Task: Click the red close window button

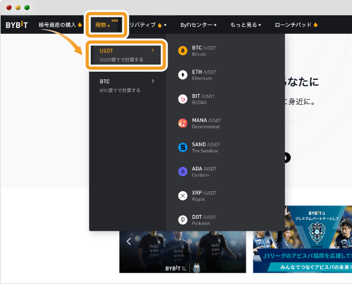Action: pos(9,8)
